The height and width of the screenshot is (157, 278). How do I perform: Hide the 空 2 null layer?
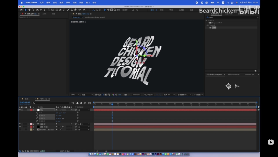pyautogui.click(x=20, y=110)
